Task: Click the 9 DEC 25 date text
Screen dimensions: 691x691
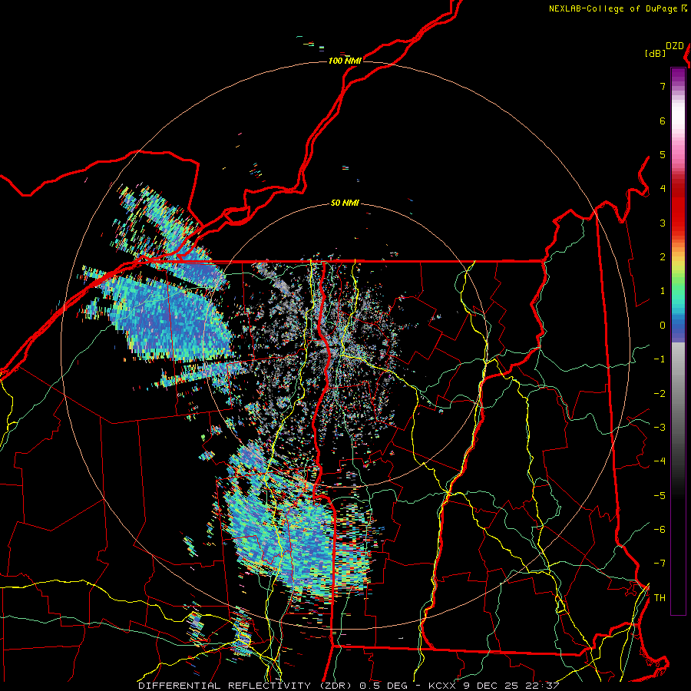Action: point(491,686)
